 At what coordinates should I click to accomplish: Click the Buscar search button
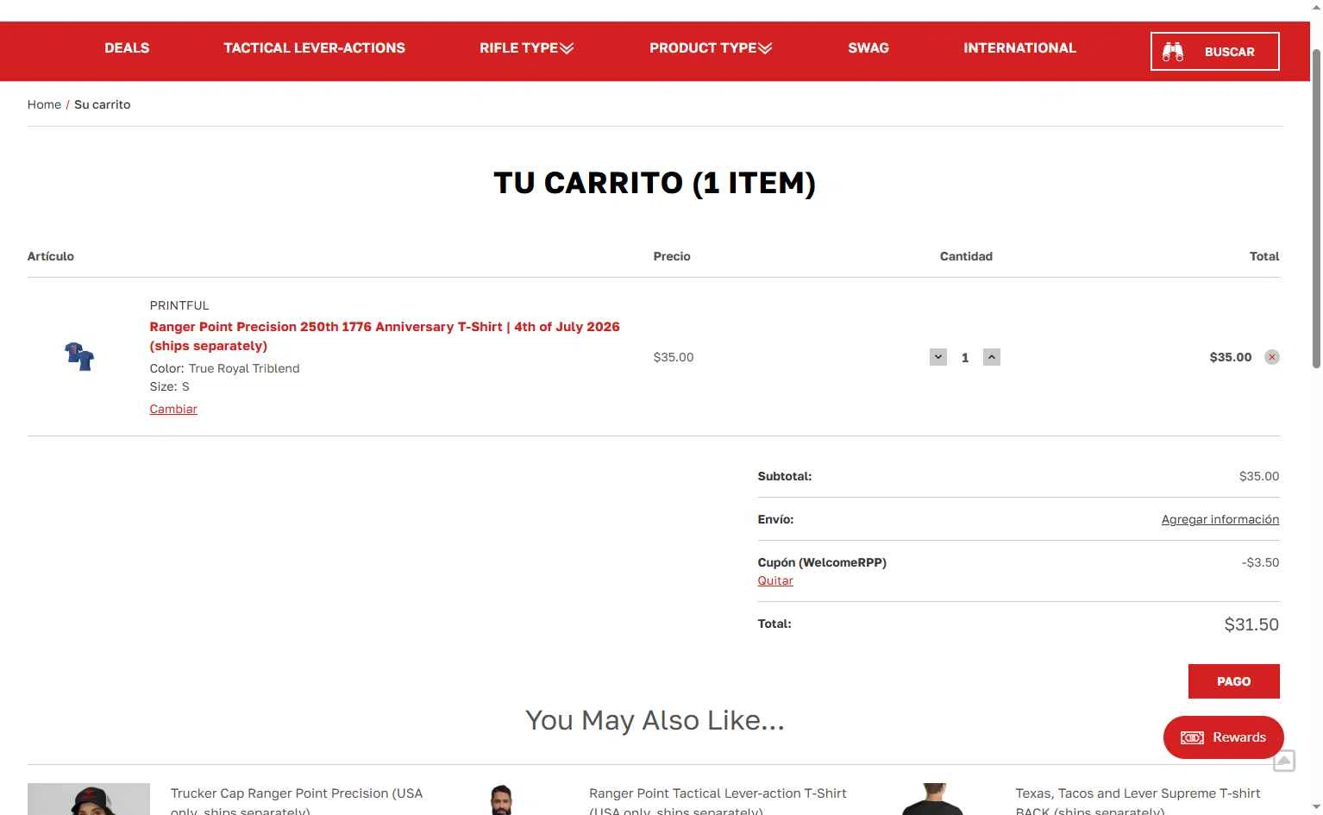1214,52
